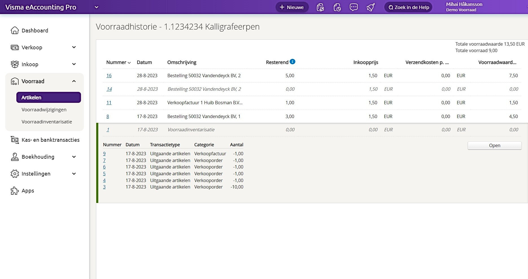Open dropdown next to Visma eAccounting Pro
The height and width of the screenshot is (279, 528).
tap(97, 7)
